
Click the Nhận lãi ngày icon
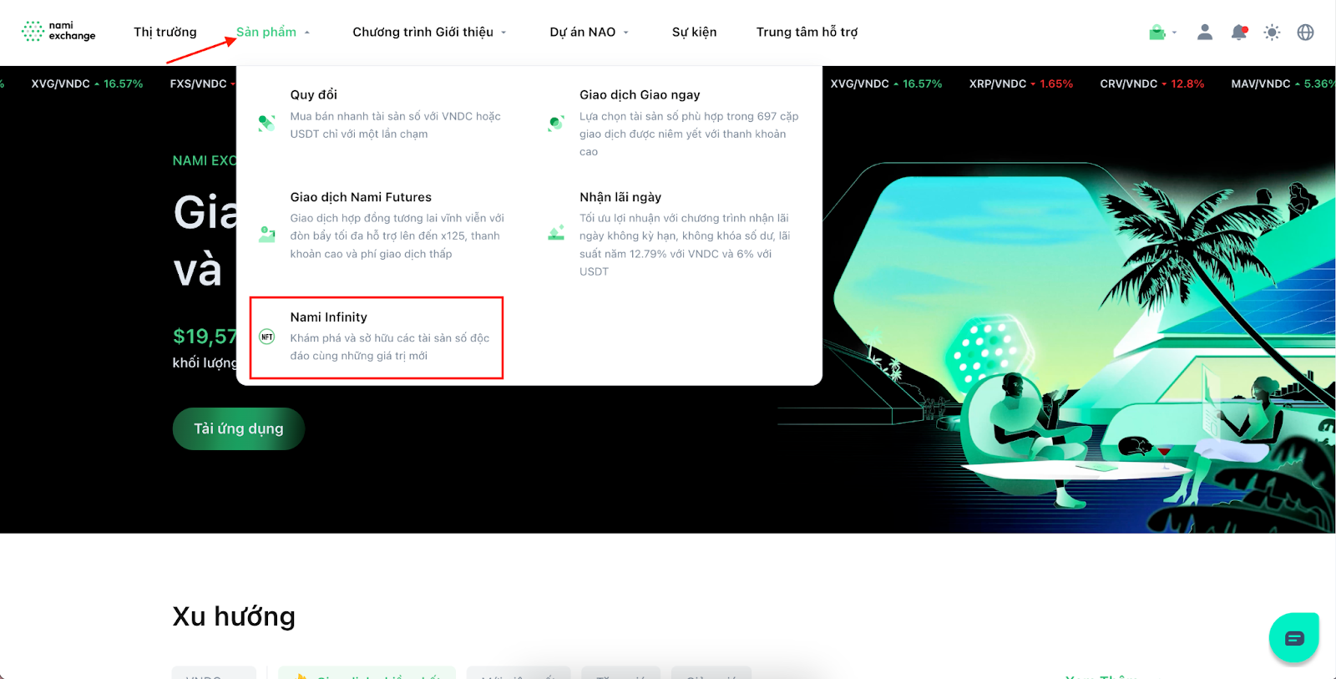tap(556, 234)
